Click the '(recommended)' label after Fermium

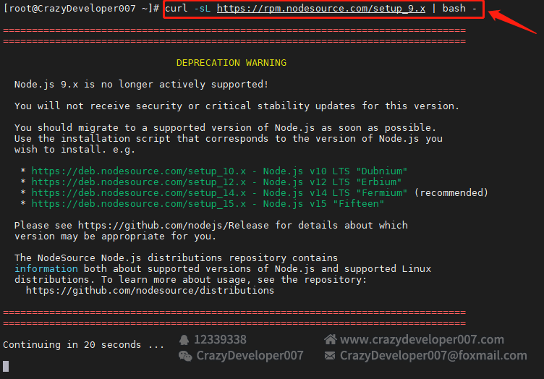[x=451, y=192]
